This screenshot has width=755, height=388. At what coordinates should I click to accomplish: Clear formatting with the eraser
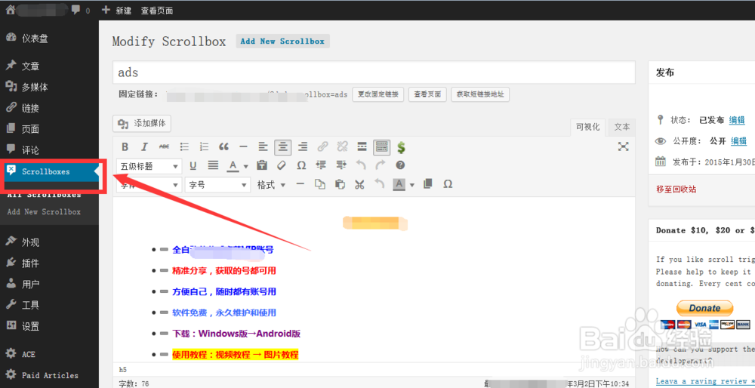[282, 165]
